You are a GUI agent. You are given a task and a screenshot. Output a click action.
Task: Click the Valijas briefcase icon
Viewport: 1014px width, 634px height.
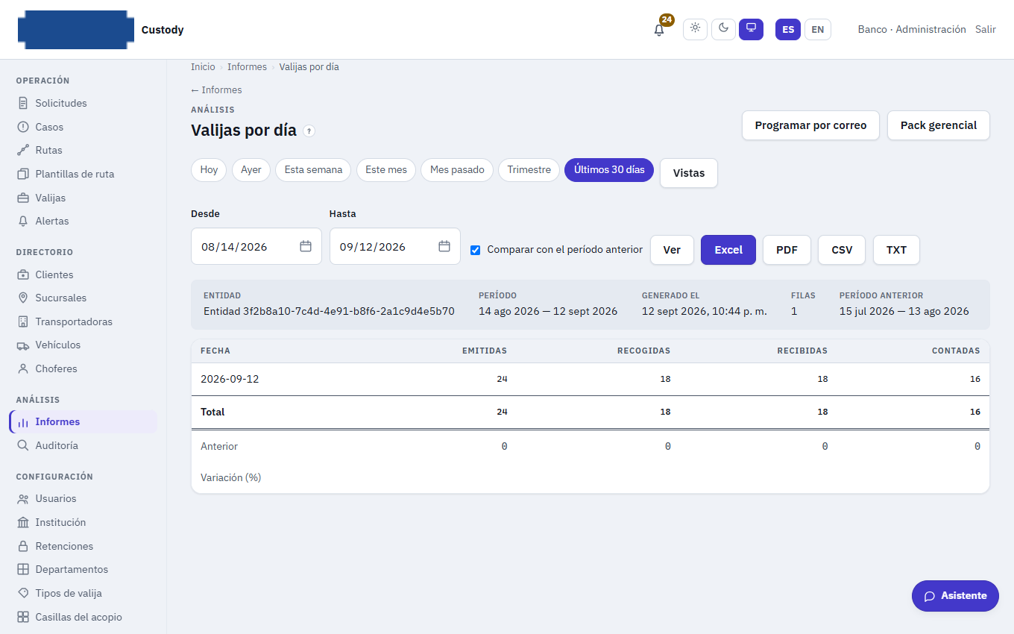point(22,198)
